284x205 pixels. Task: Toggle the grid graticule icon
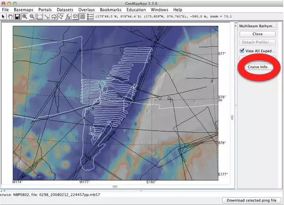click(x=83, y=16)
